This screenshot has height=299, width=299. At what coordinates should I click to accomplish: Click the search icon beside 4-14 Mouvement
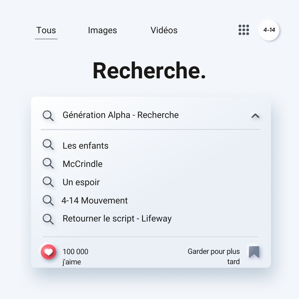(48, 200)
